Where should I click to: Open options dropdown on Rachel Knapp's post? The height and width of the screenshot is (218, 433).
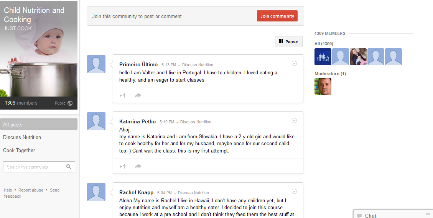(294, 192)
